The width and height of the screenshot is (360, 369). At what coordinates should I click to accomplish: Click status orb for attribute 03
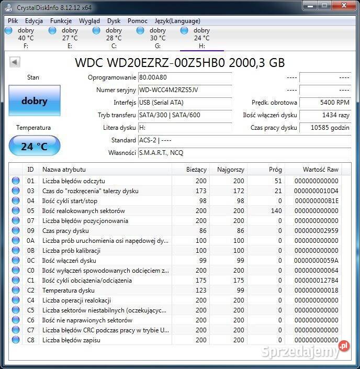[16, 191]
